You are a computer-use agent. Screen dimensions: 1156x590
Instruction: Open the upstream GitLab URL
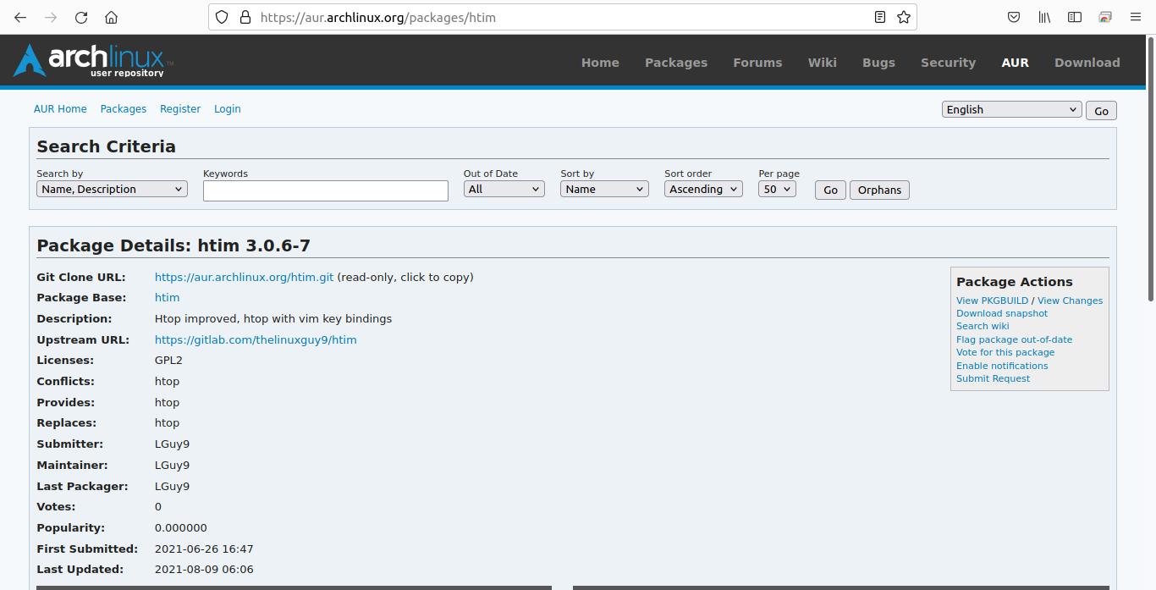click(256, 339)
